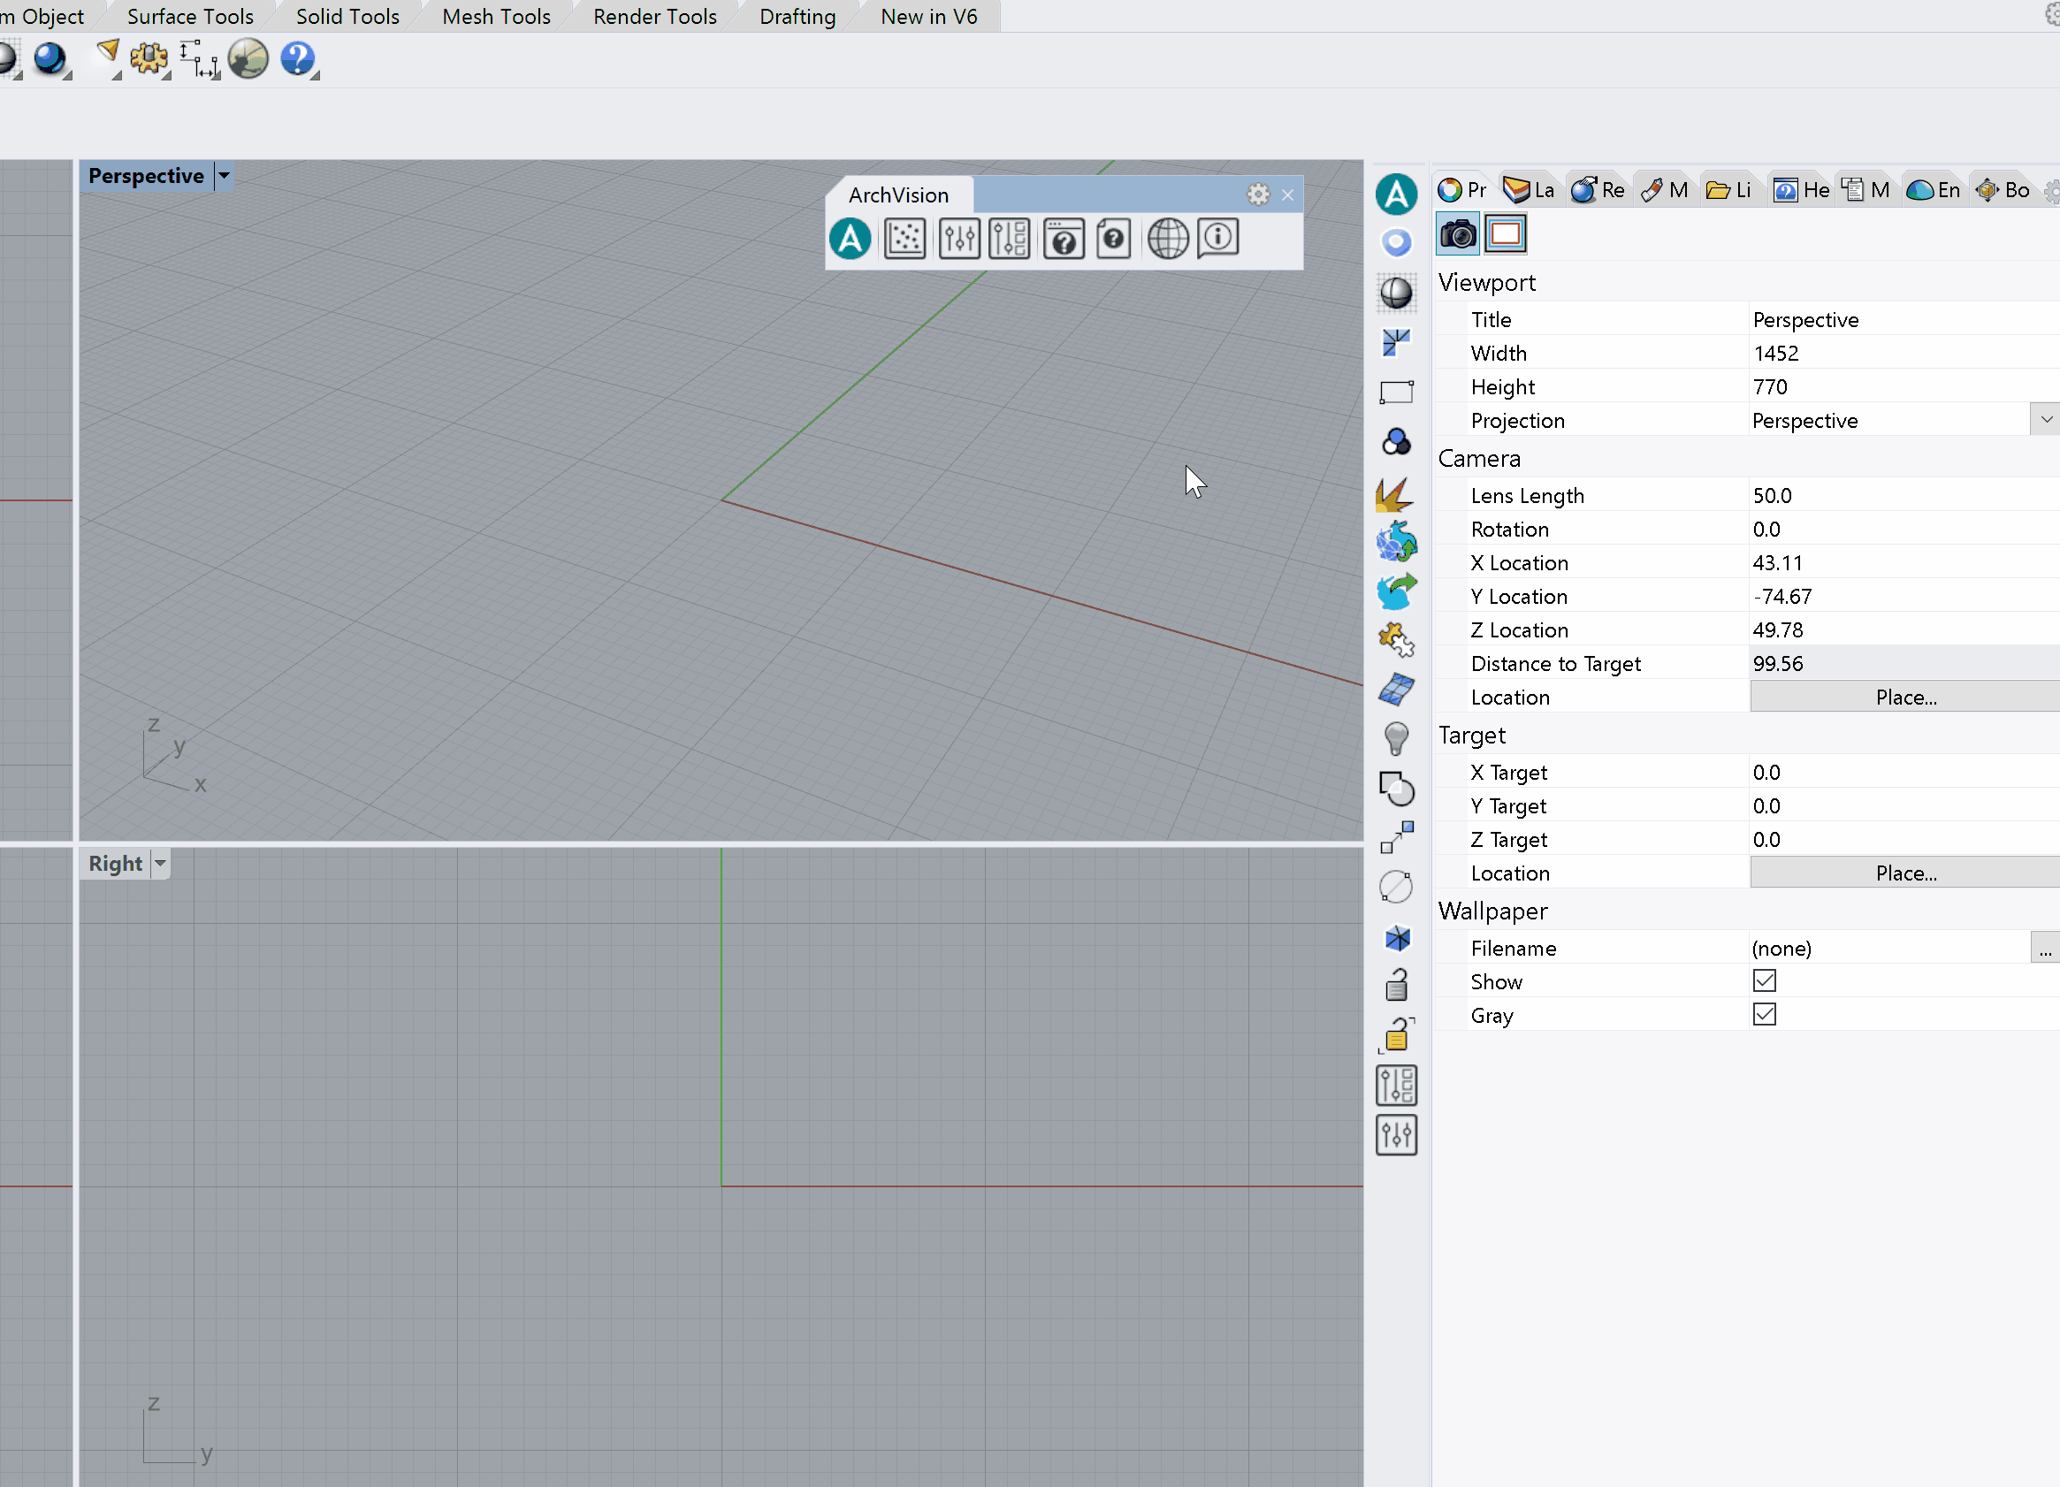Switch to the Layers tab in Properties
This screenshot has width=2060, height=1487.
pos(1527,189)
